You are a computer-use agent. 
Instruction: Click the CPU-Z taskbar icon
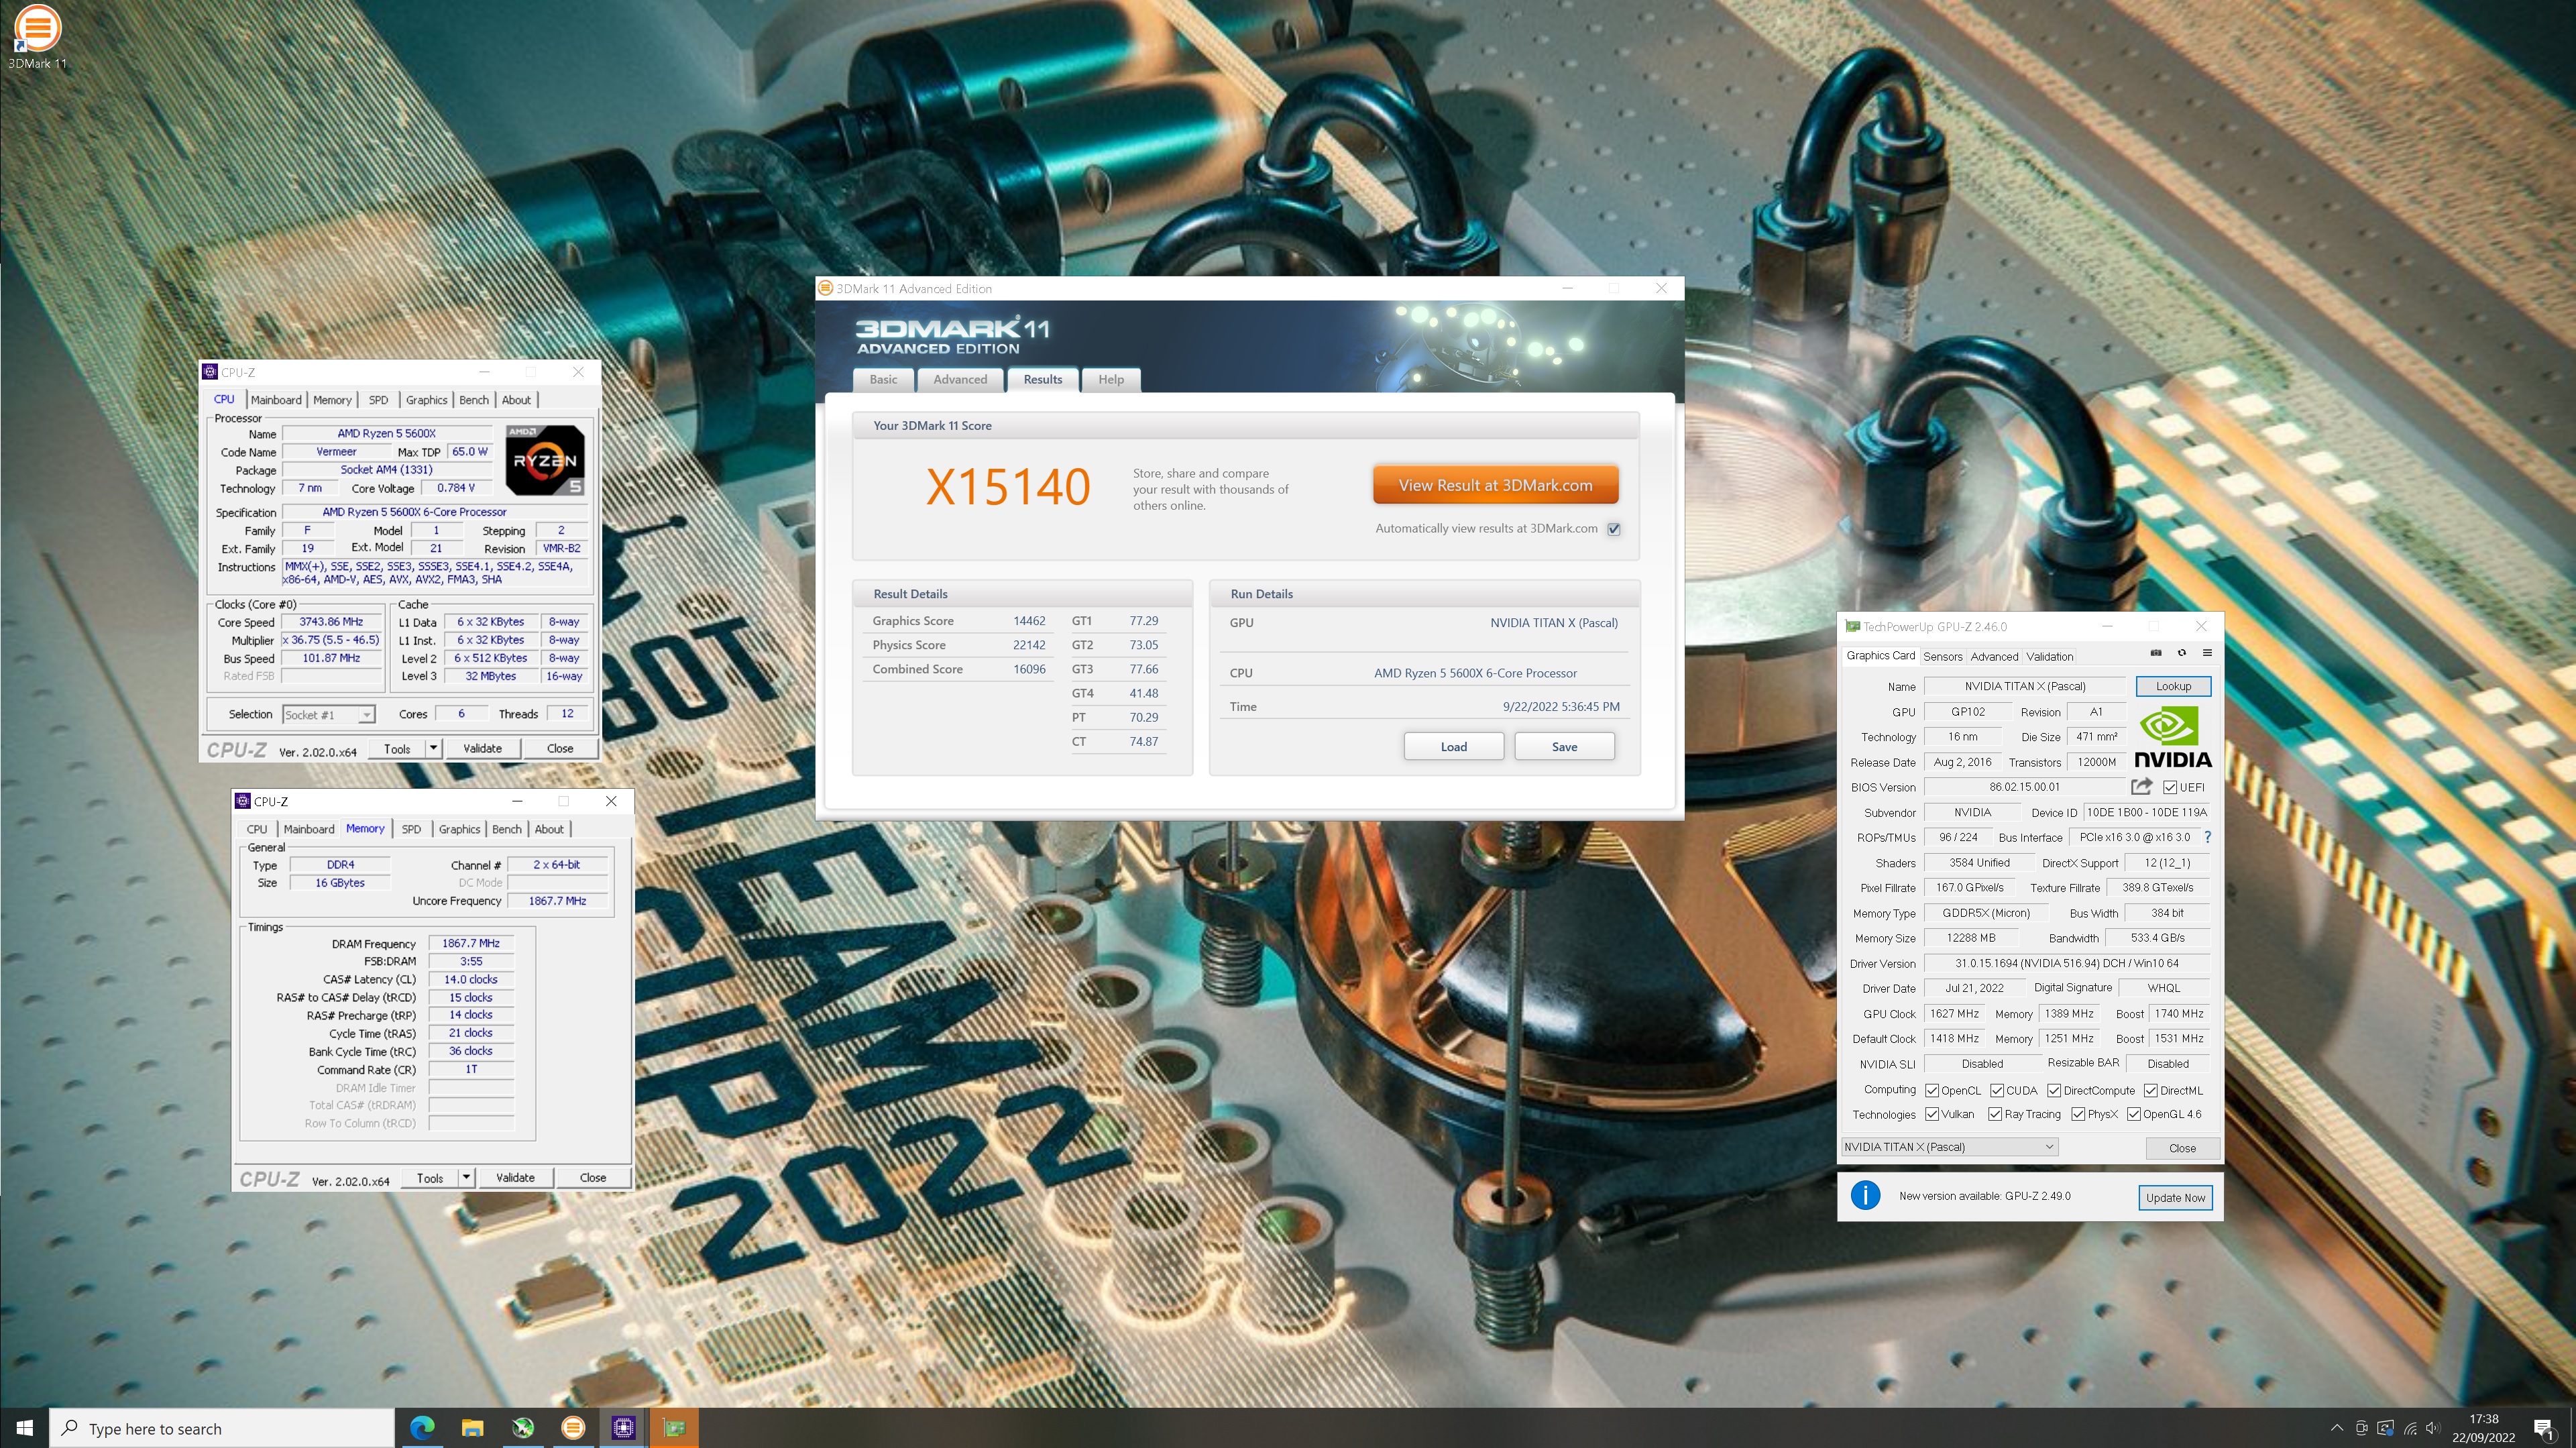(624, 1427)
